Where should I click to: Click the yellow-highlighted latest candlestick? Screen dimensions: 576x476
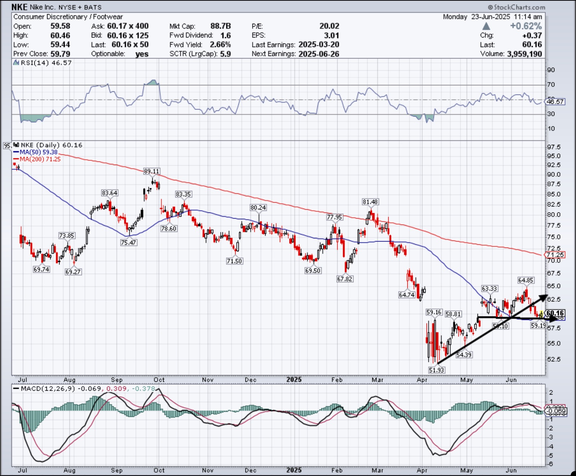(541, 314)
